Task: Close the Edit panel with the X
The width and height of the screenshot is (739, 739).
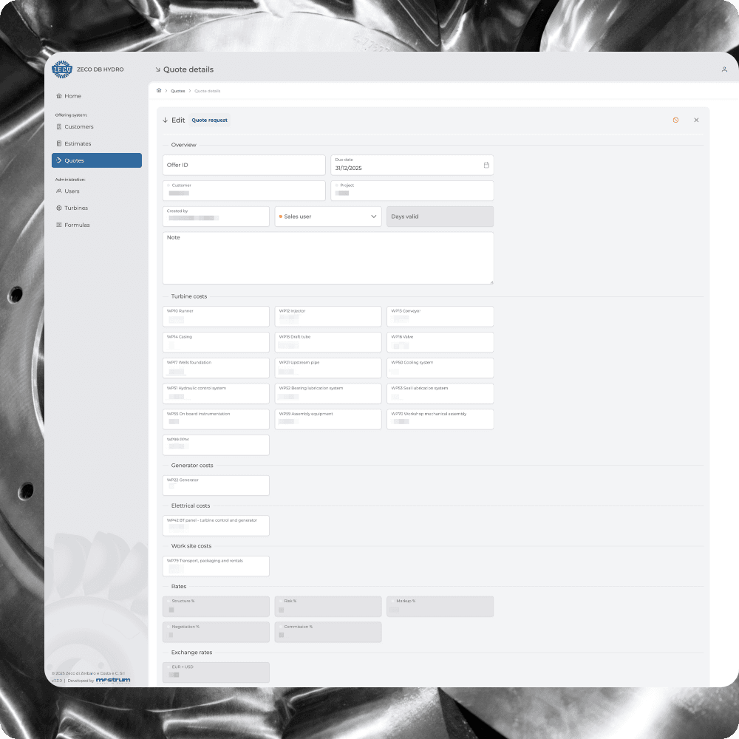Action: click(x=696, y=120)
